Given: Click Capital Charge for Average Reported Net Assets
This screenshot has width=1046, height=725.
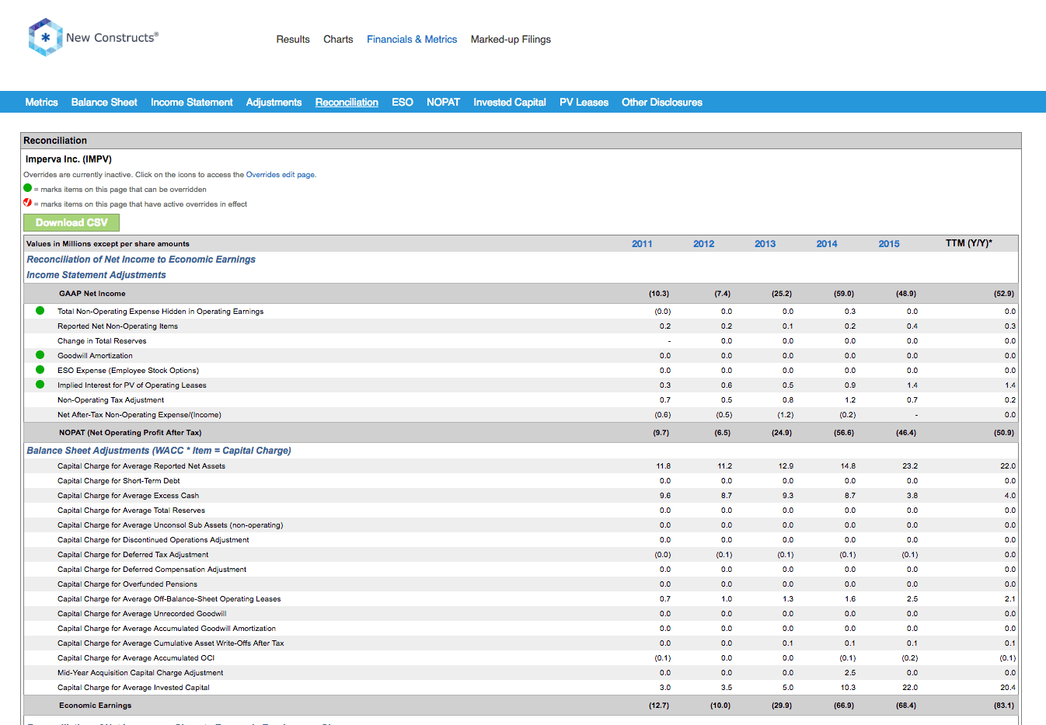Looking at the screenshot, I should (x=141, y=466).
